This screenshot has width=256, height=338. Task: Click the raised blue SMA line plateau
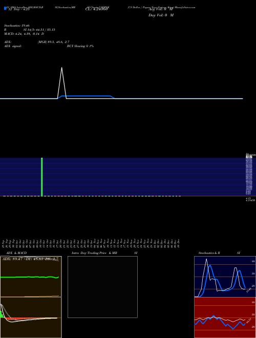[86, 96]
